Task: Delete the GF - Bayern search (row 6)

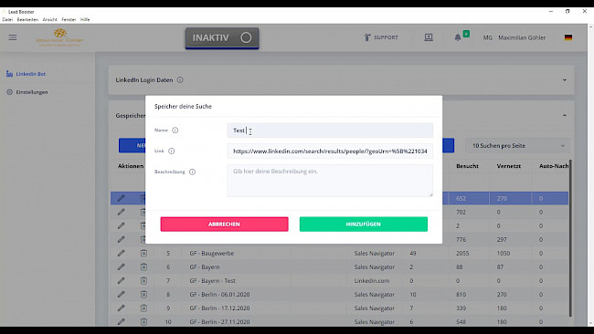Action: [x=143, y=266]
